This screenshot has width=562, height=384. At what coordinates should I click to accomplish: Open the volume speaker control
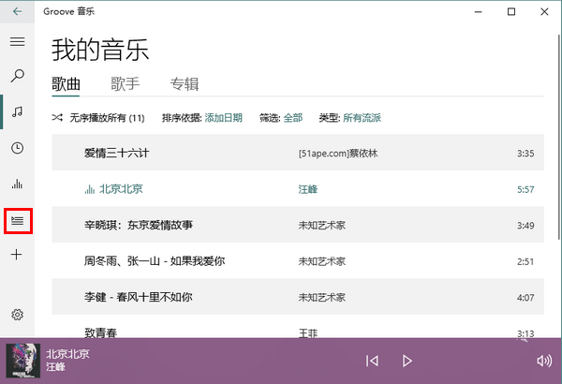[544, 361]
